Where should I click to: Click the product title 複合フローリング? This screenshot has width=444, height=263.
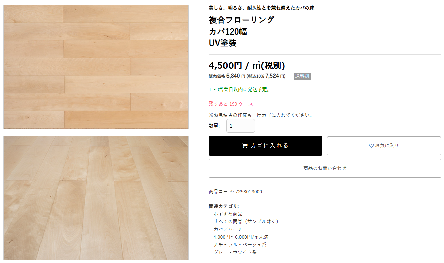(x=242, y=20)
